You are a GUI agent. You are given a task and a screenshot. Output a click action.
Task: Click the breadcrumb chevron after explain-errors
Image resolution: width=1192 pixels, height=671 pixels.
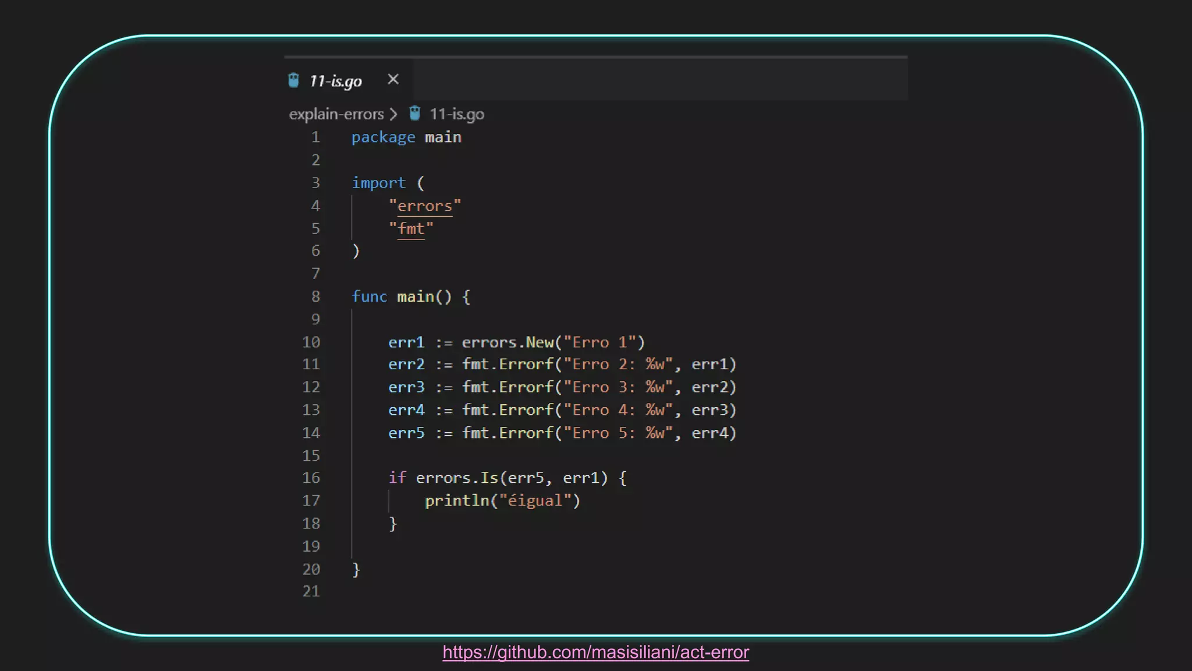tap(394, 114)
